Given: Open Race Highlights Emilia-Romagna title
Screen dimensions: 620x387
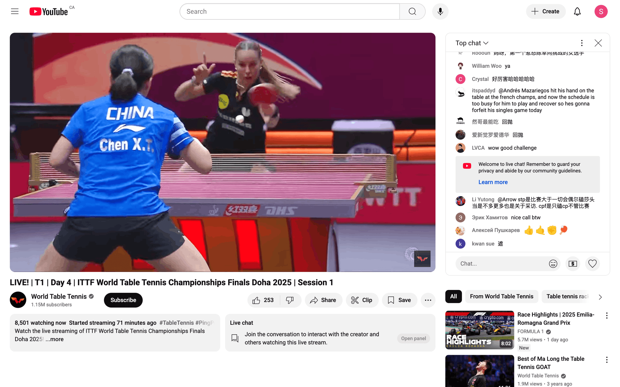Looking at the screenshot, I should click(x=556, y=319).
